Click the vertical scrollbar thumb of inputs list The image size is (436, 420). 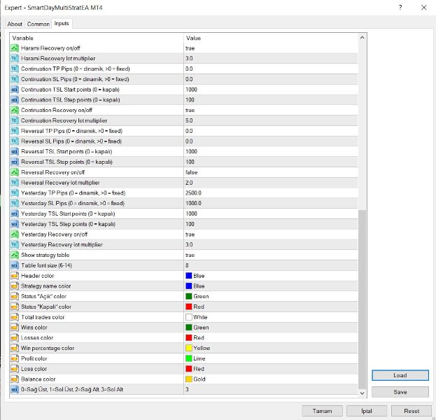(x=362, y=300)
